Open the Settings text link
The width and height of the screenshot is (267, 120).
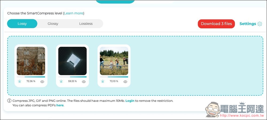pyautogui.click(x=248, y=24)
